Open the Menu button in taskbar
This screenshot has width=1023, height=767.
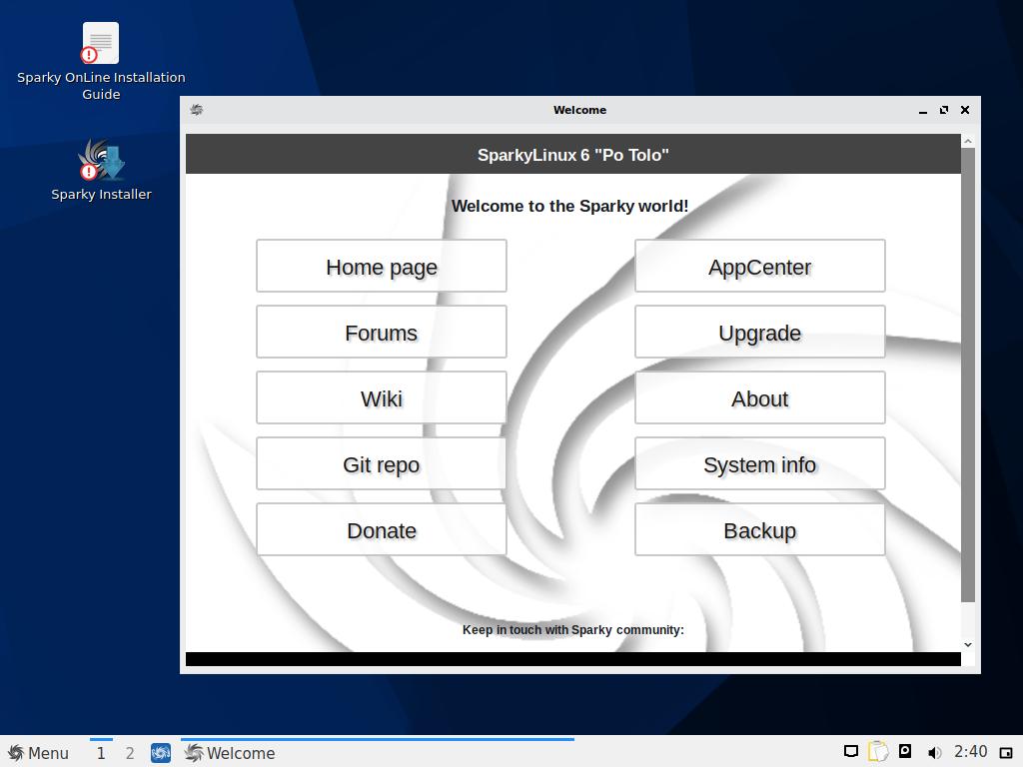click(38, 753)
